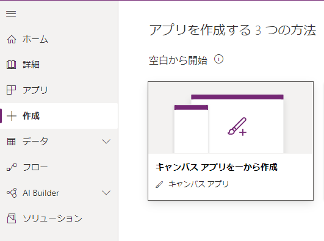Image resolution: width=324 pixels, height=241 pixels.
Task: Go to the アプリ navigation item
Action: click(x=59, y=90)
